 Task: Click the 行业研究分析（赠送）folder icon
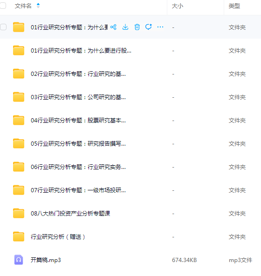pyautogui.click(x=19, y=236)
